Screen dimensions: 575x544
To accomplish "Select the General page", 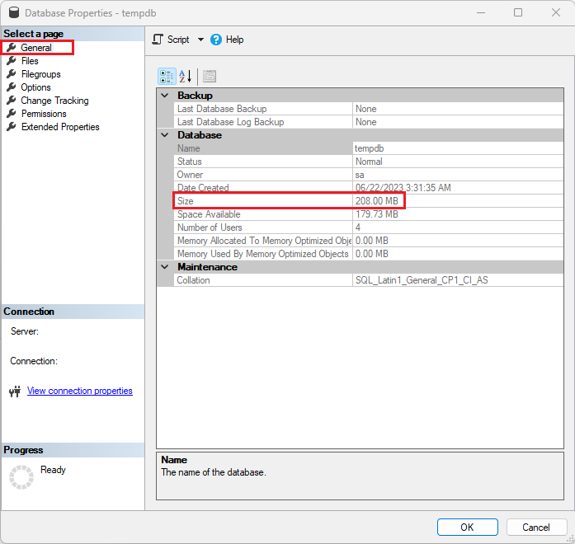I will [x=36, y=48].
